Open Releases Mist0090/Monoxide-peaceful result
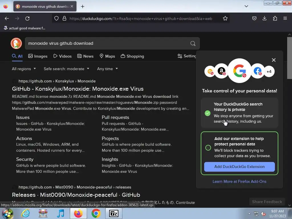 coord(76,195)
